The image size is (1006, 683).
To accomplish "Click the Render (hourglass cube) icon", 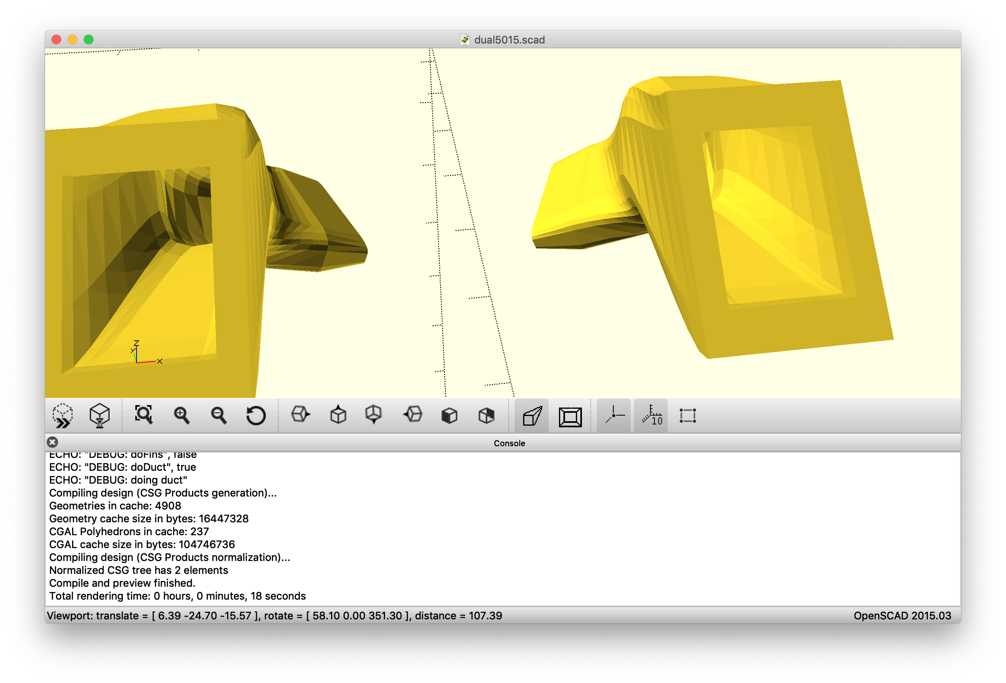I will [x=99, y=416].
